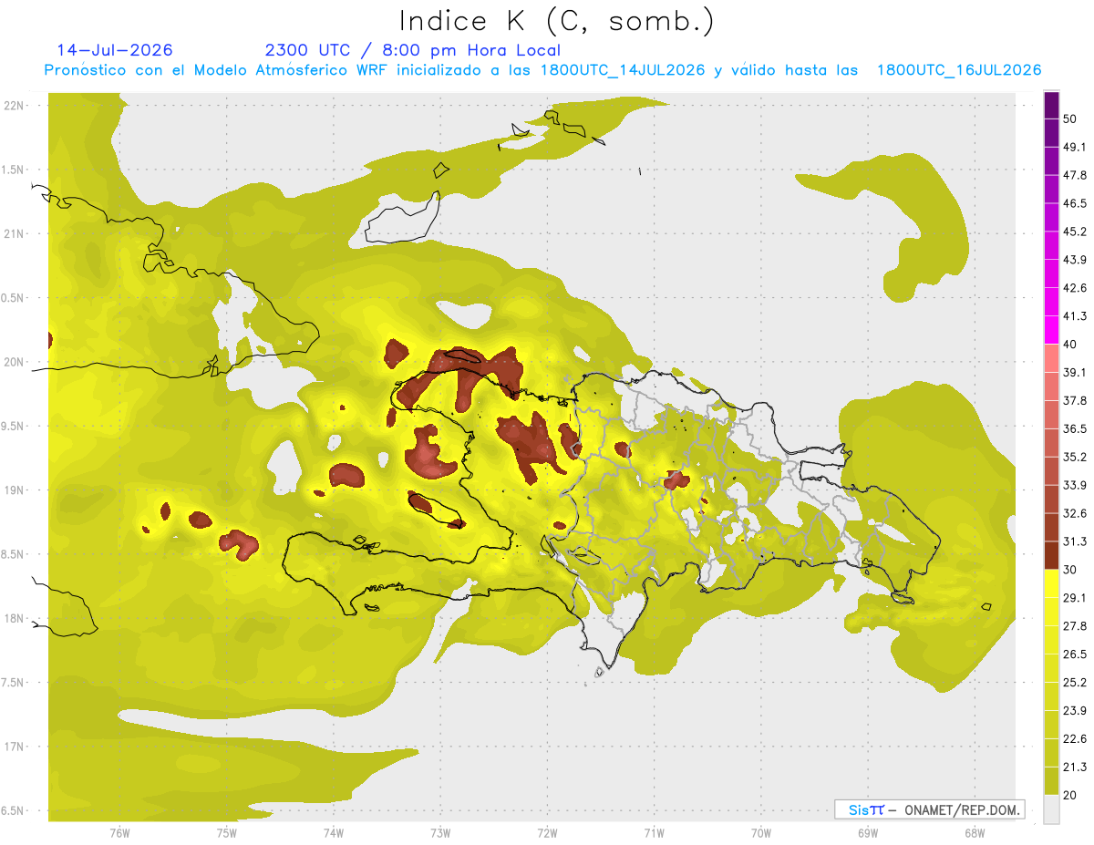This screenshot has width=1094, height=845.
Task: Pick the gray swatch at the colorbar bottom
Action: click(x=1051, y=809)
